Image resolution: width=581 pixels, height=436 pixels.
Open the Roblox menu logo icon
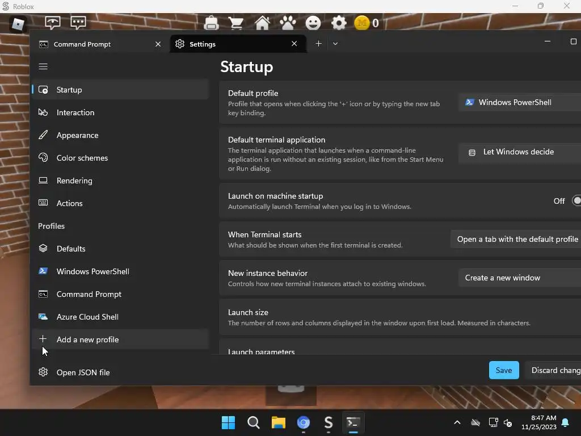click(x=18, y=23)
